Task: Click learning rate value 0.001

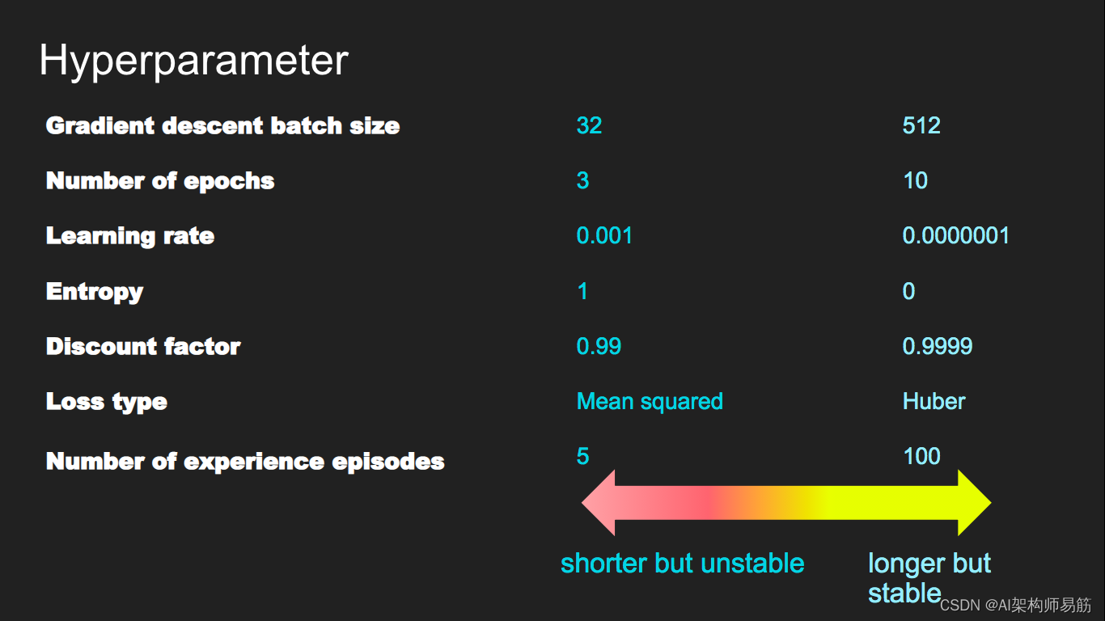Action: coord(604,236)
